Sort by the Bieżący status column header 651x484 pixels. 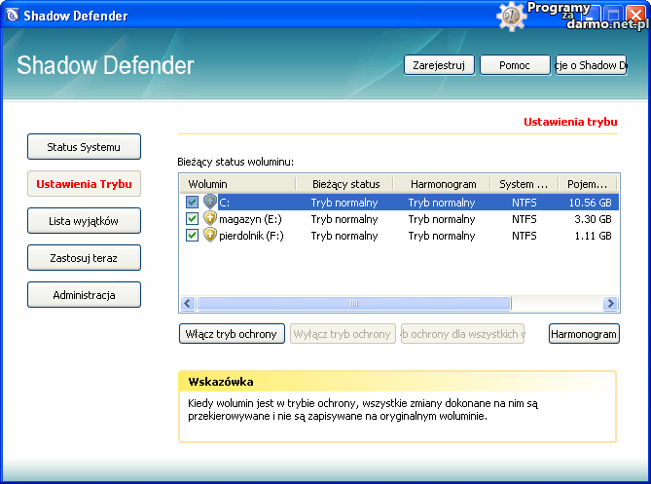pyautogui.click(x=345, y=184)
